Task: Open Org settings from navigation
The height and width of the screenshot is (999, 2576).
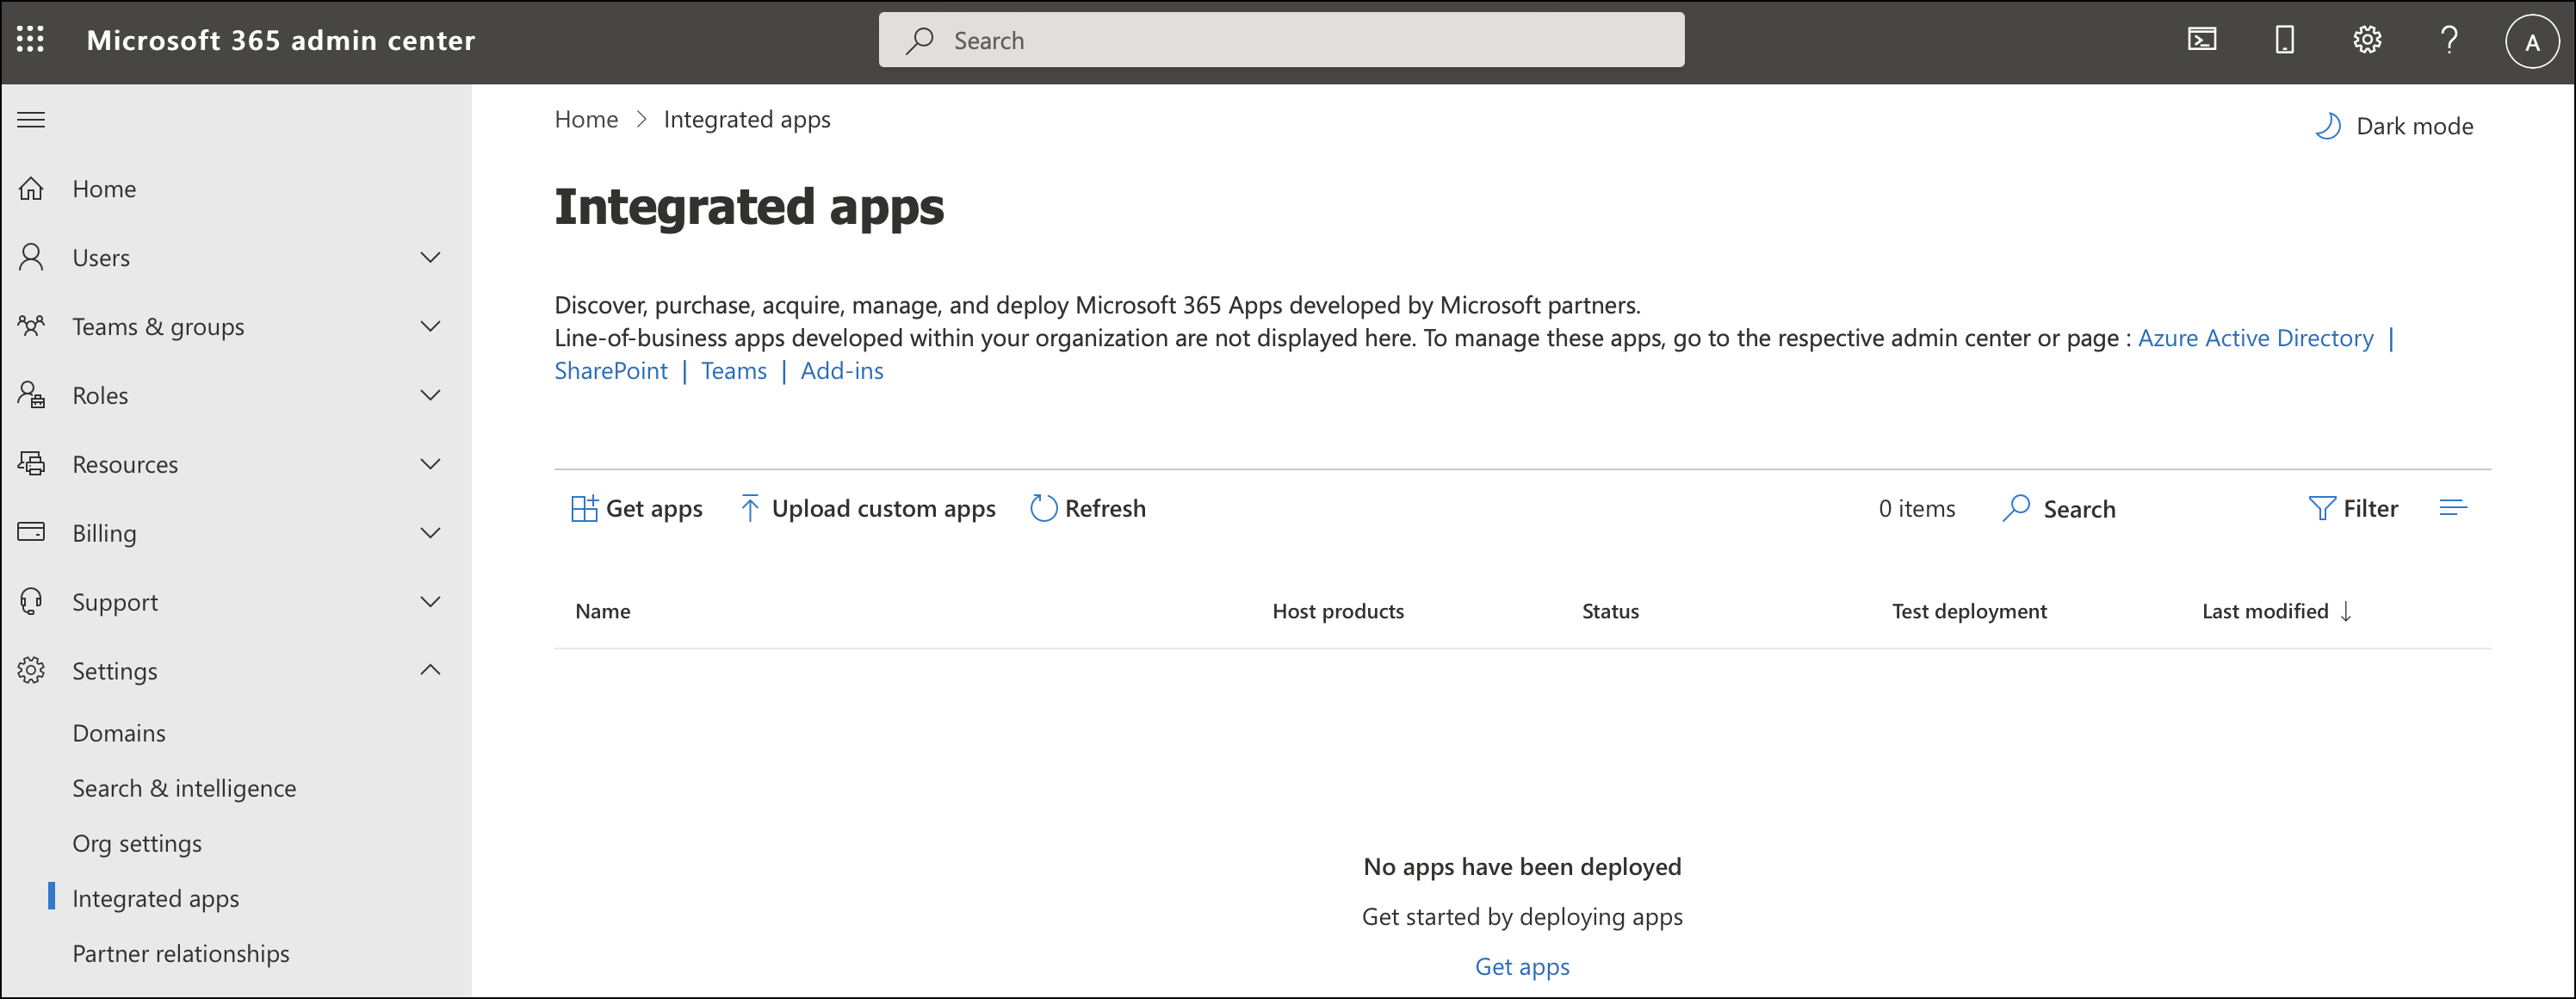Action: [137, 843]
